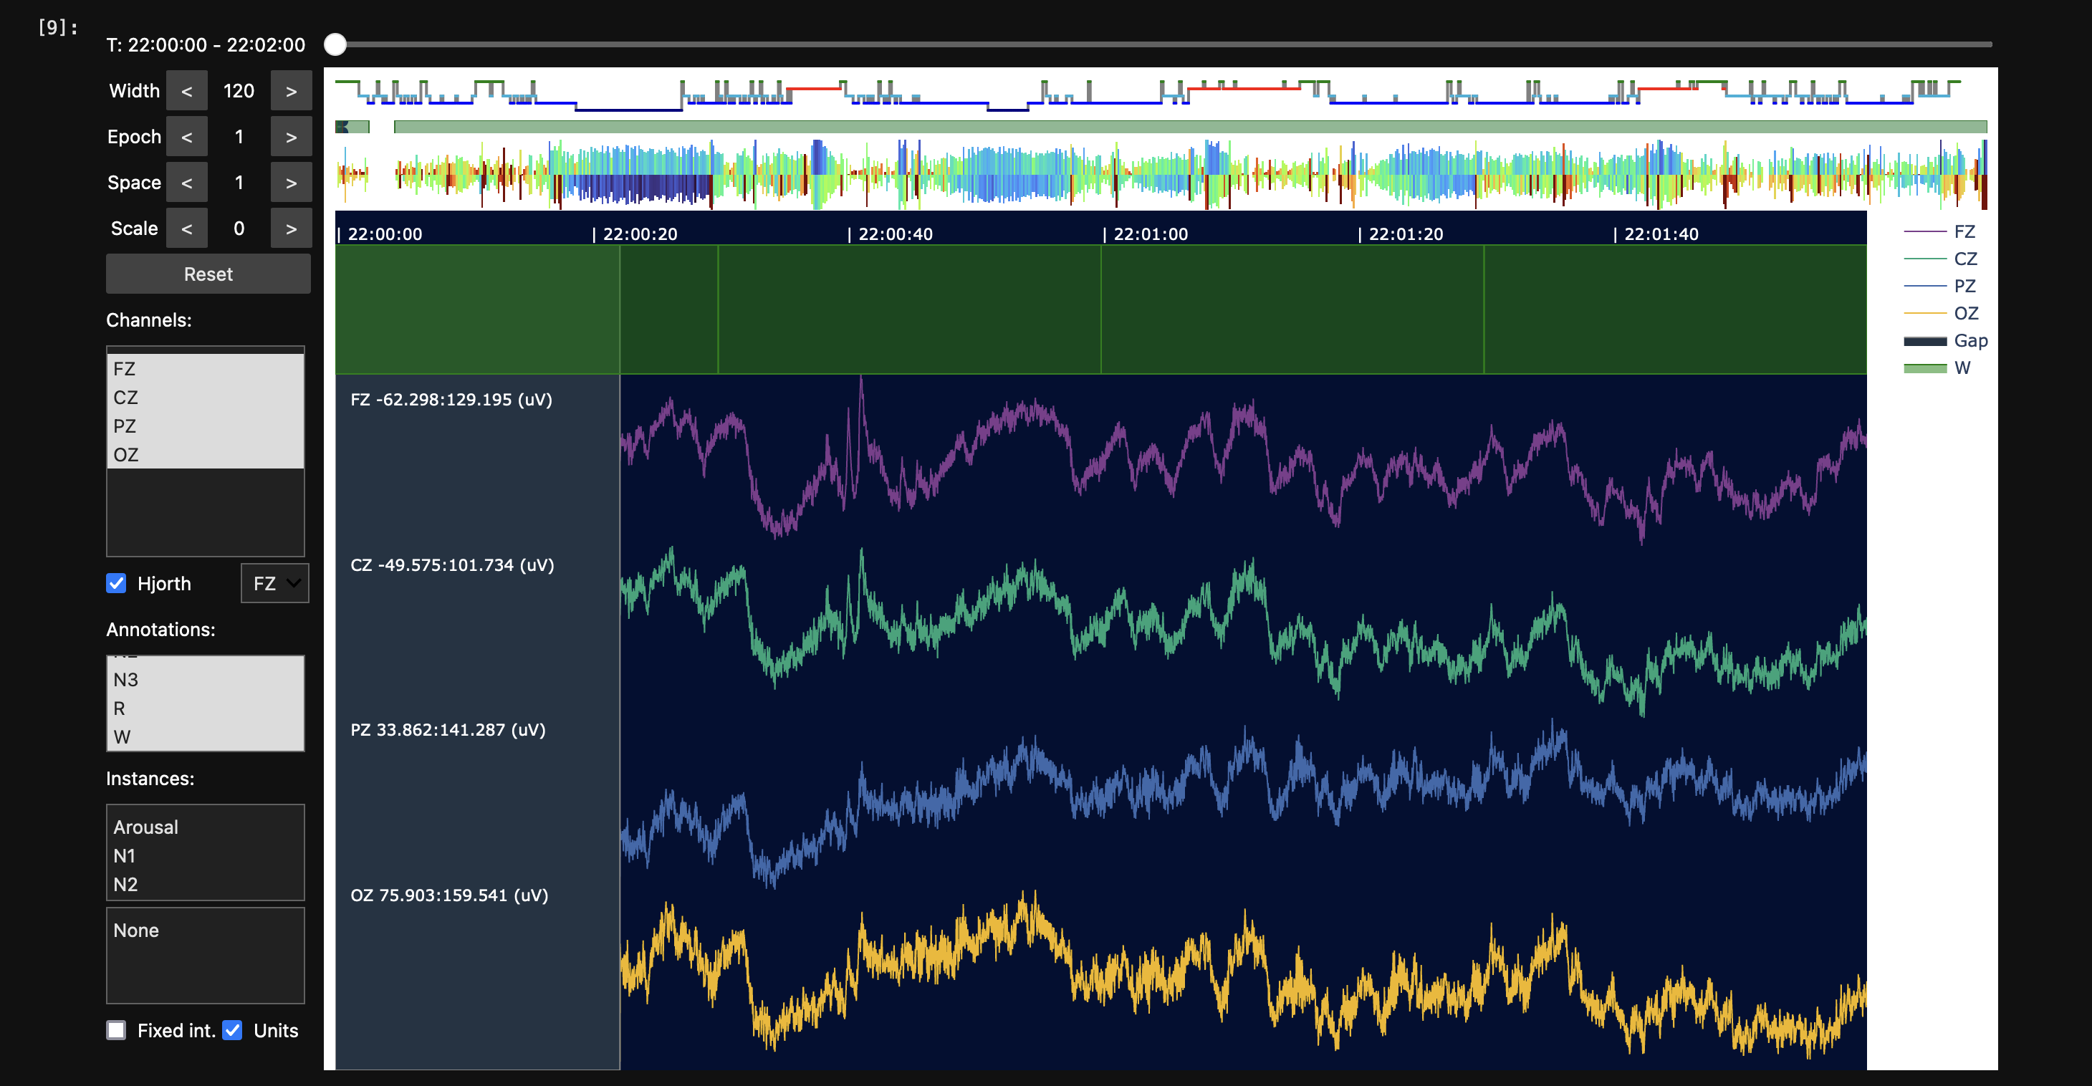Increase Width with right arrow button

[x=291, y=91]
